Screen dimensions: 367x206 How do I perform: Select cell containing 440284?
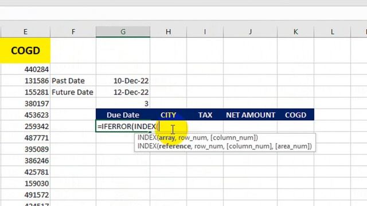(25, 69)
